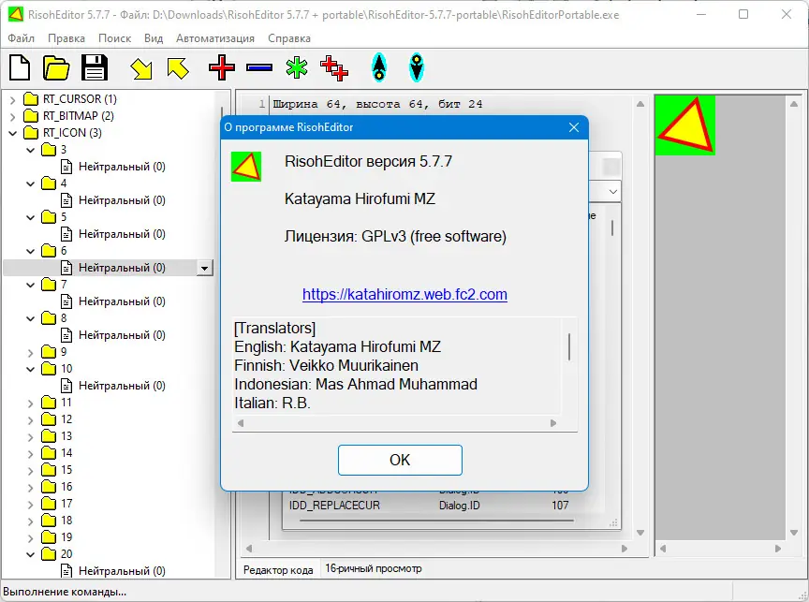809x602 pixels.
Task: Click the IDD_REPLACECUR row
Action: click(x=428, y=506)
